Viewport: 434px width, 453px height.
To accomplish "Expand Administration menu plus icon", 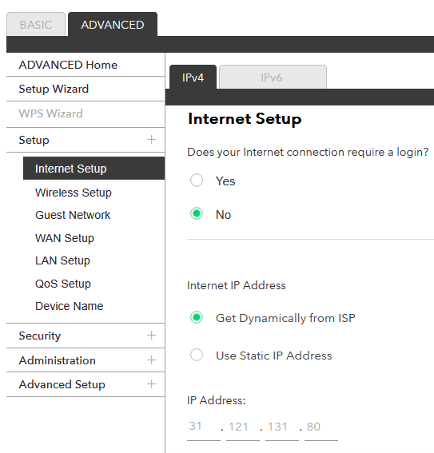I will [151, 360].
